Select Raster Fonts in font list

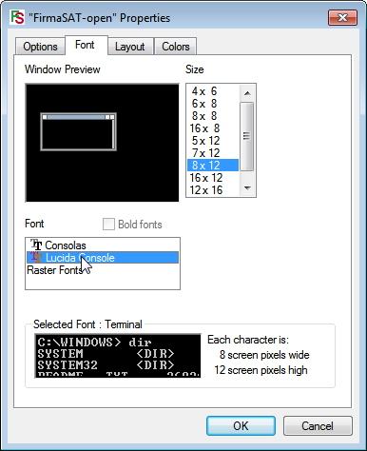point(103,270)
